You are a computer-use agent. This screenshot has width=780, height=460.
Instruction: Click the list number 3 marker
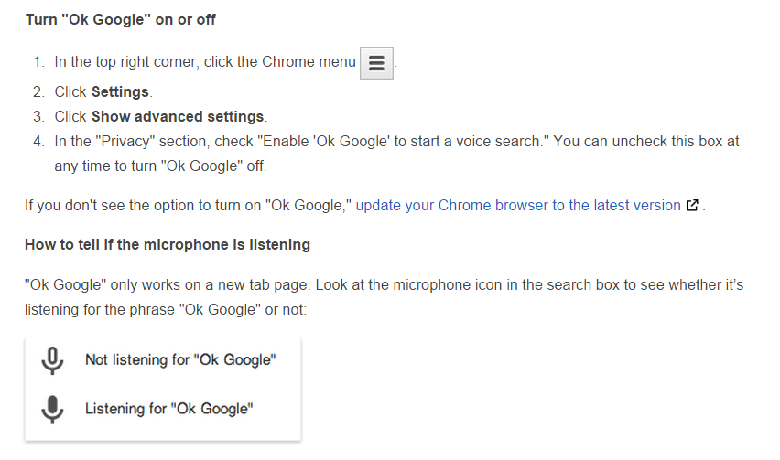tap(38, 116)
